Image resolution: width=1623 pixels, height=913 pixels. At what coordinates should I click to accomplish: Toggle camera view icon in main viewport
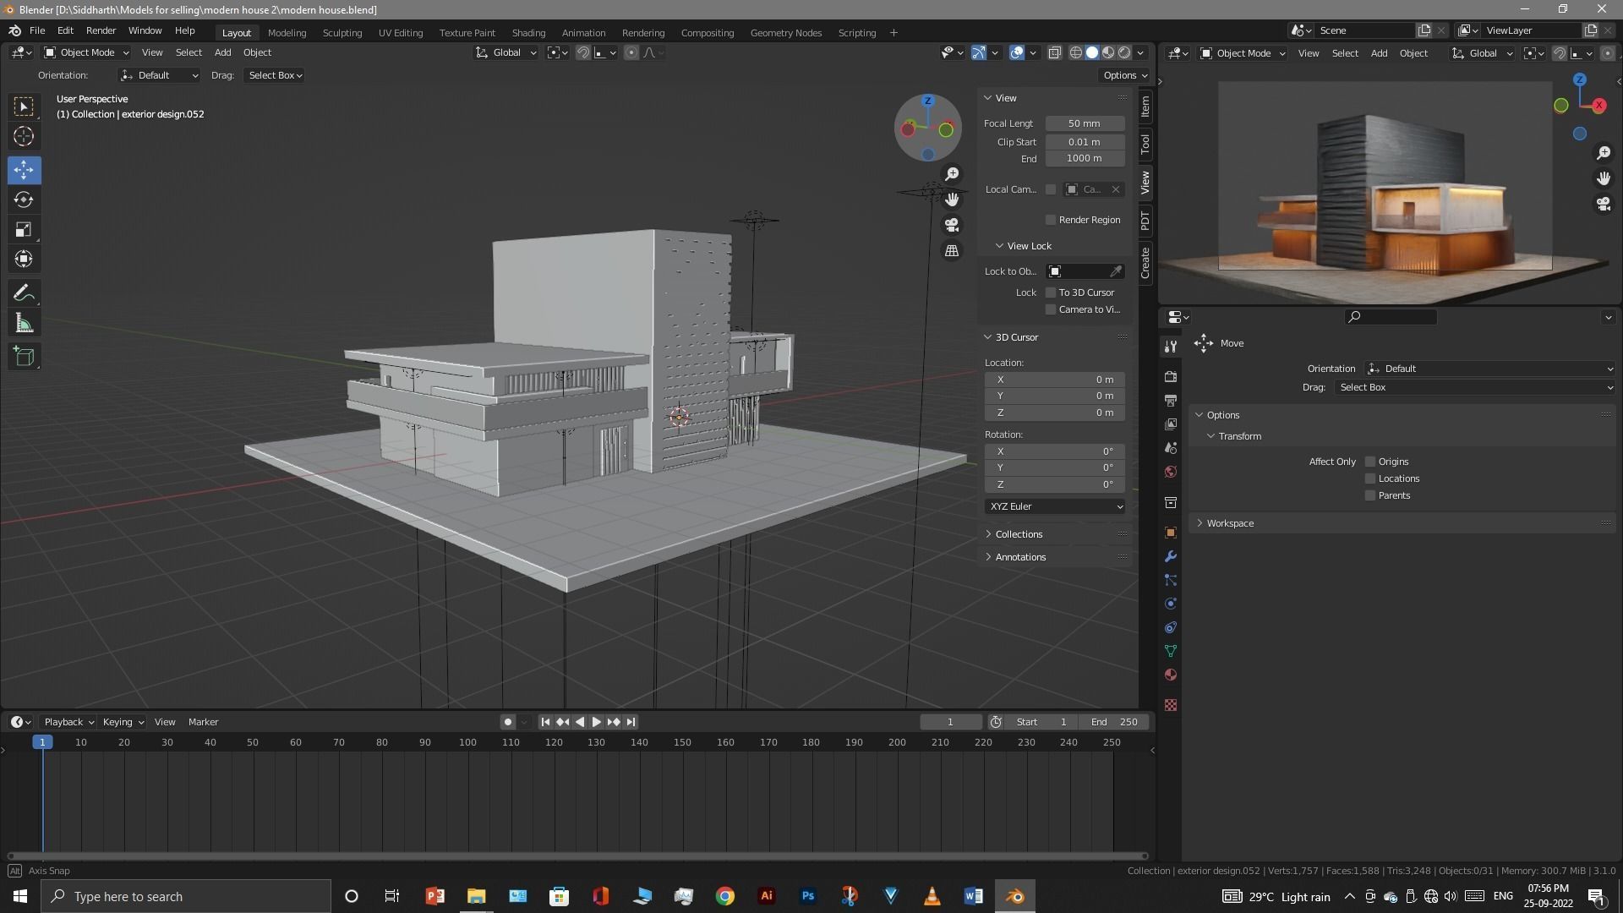tap(952, 225)
